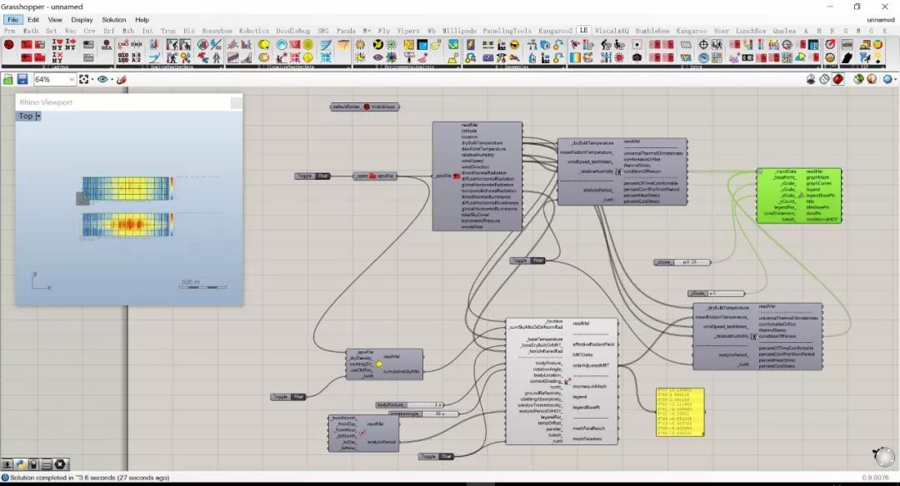Click the green selected-only preview icon

(858, 79)
